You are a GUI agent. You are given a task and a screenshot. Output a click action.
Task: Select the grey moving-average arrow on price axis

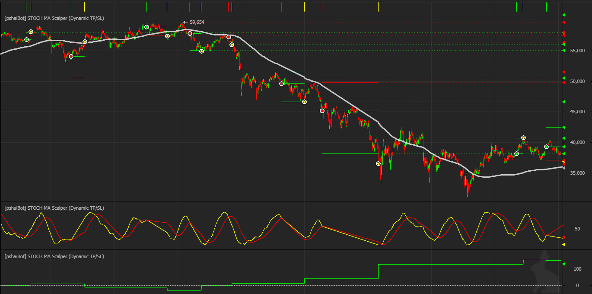point(563,168)
